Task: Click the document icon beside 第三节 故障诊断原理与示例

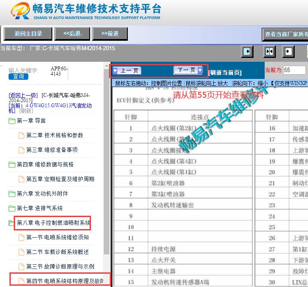Action: 21,266
